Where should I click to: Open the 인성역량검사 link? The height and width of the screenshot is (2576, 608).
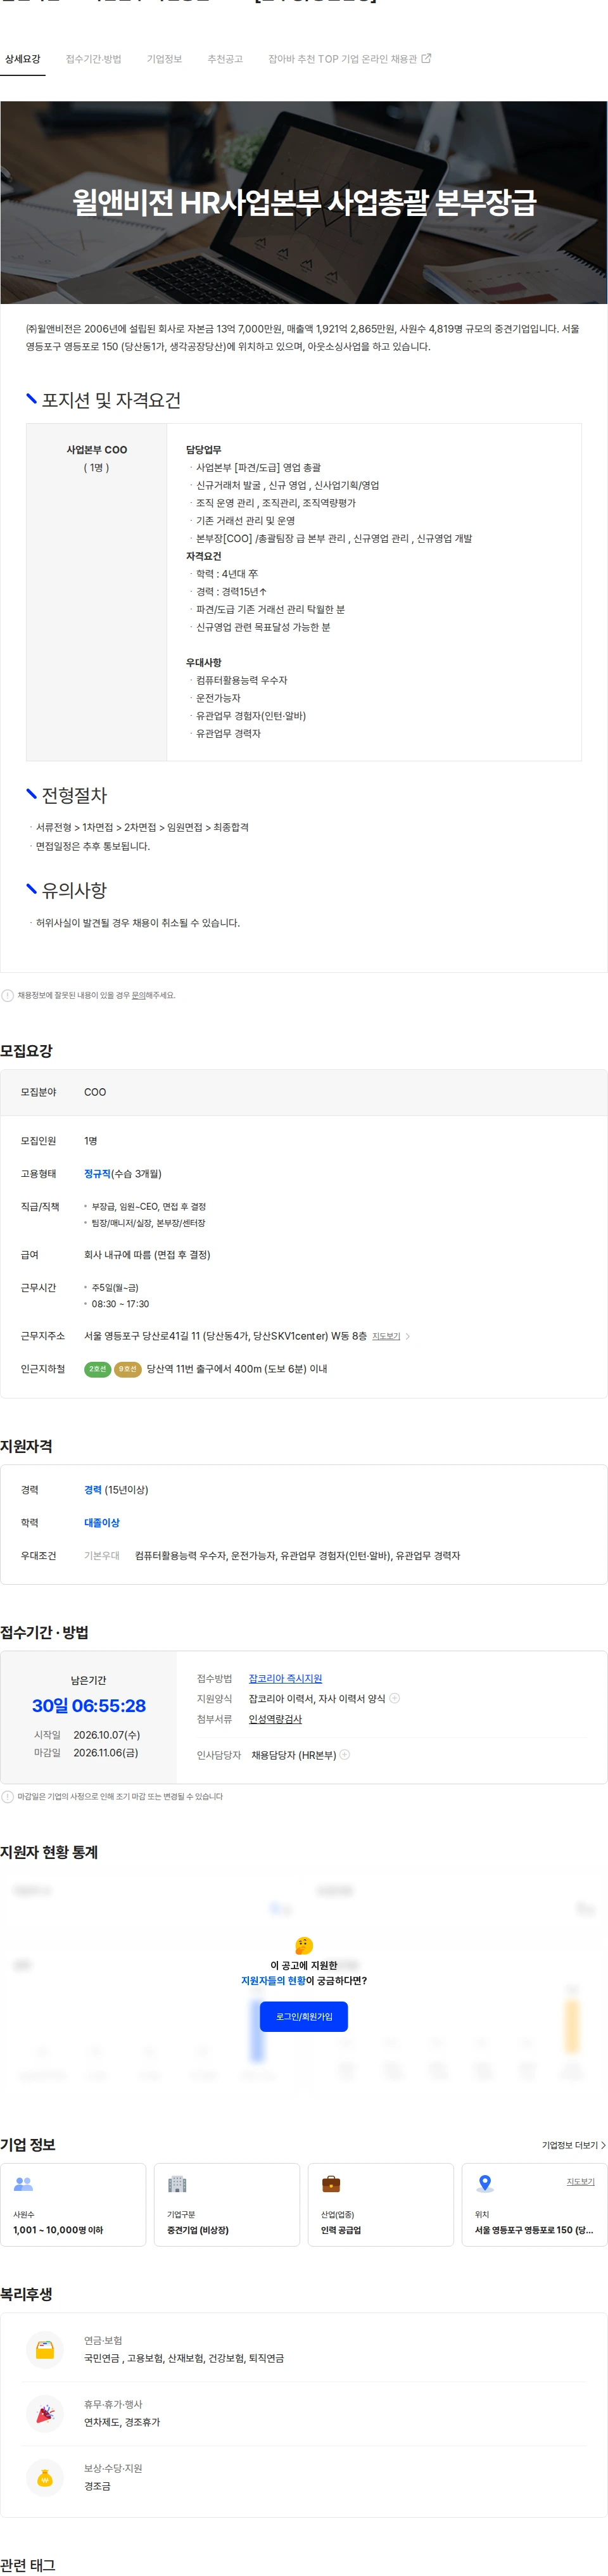[x=275, y=1719]
